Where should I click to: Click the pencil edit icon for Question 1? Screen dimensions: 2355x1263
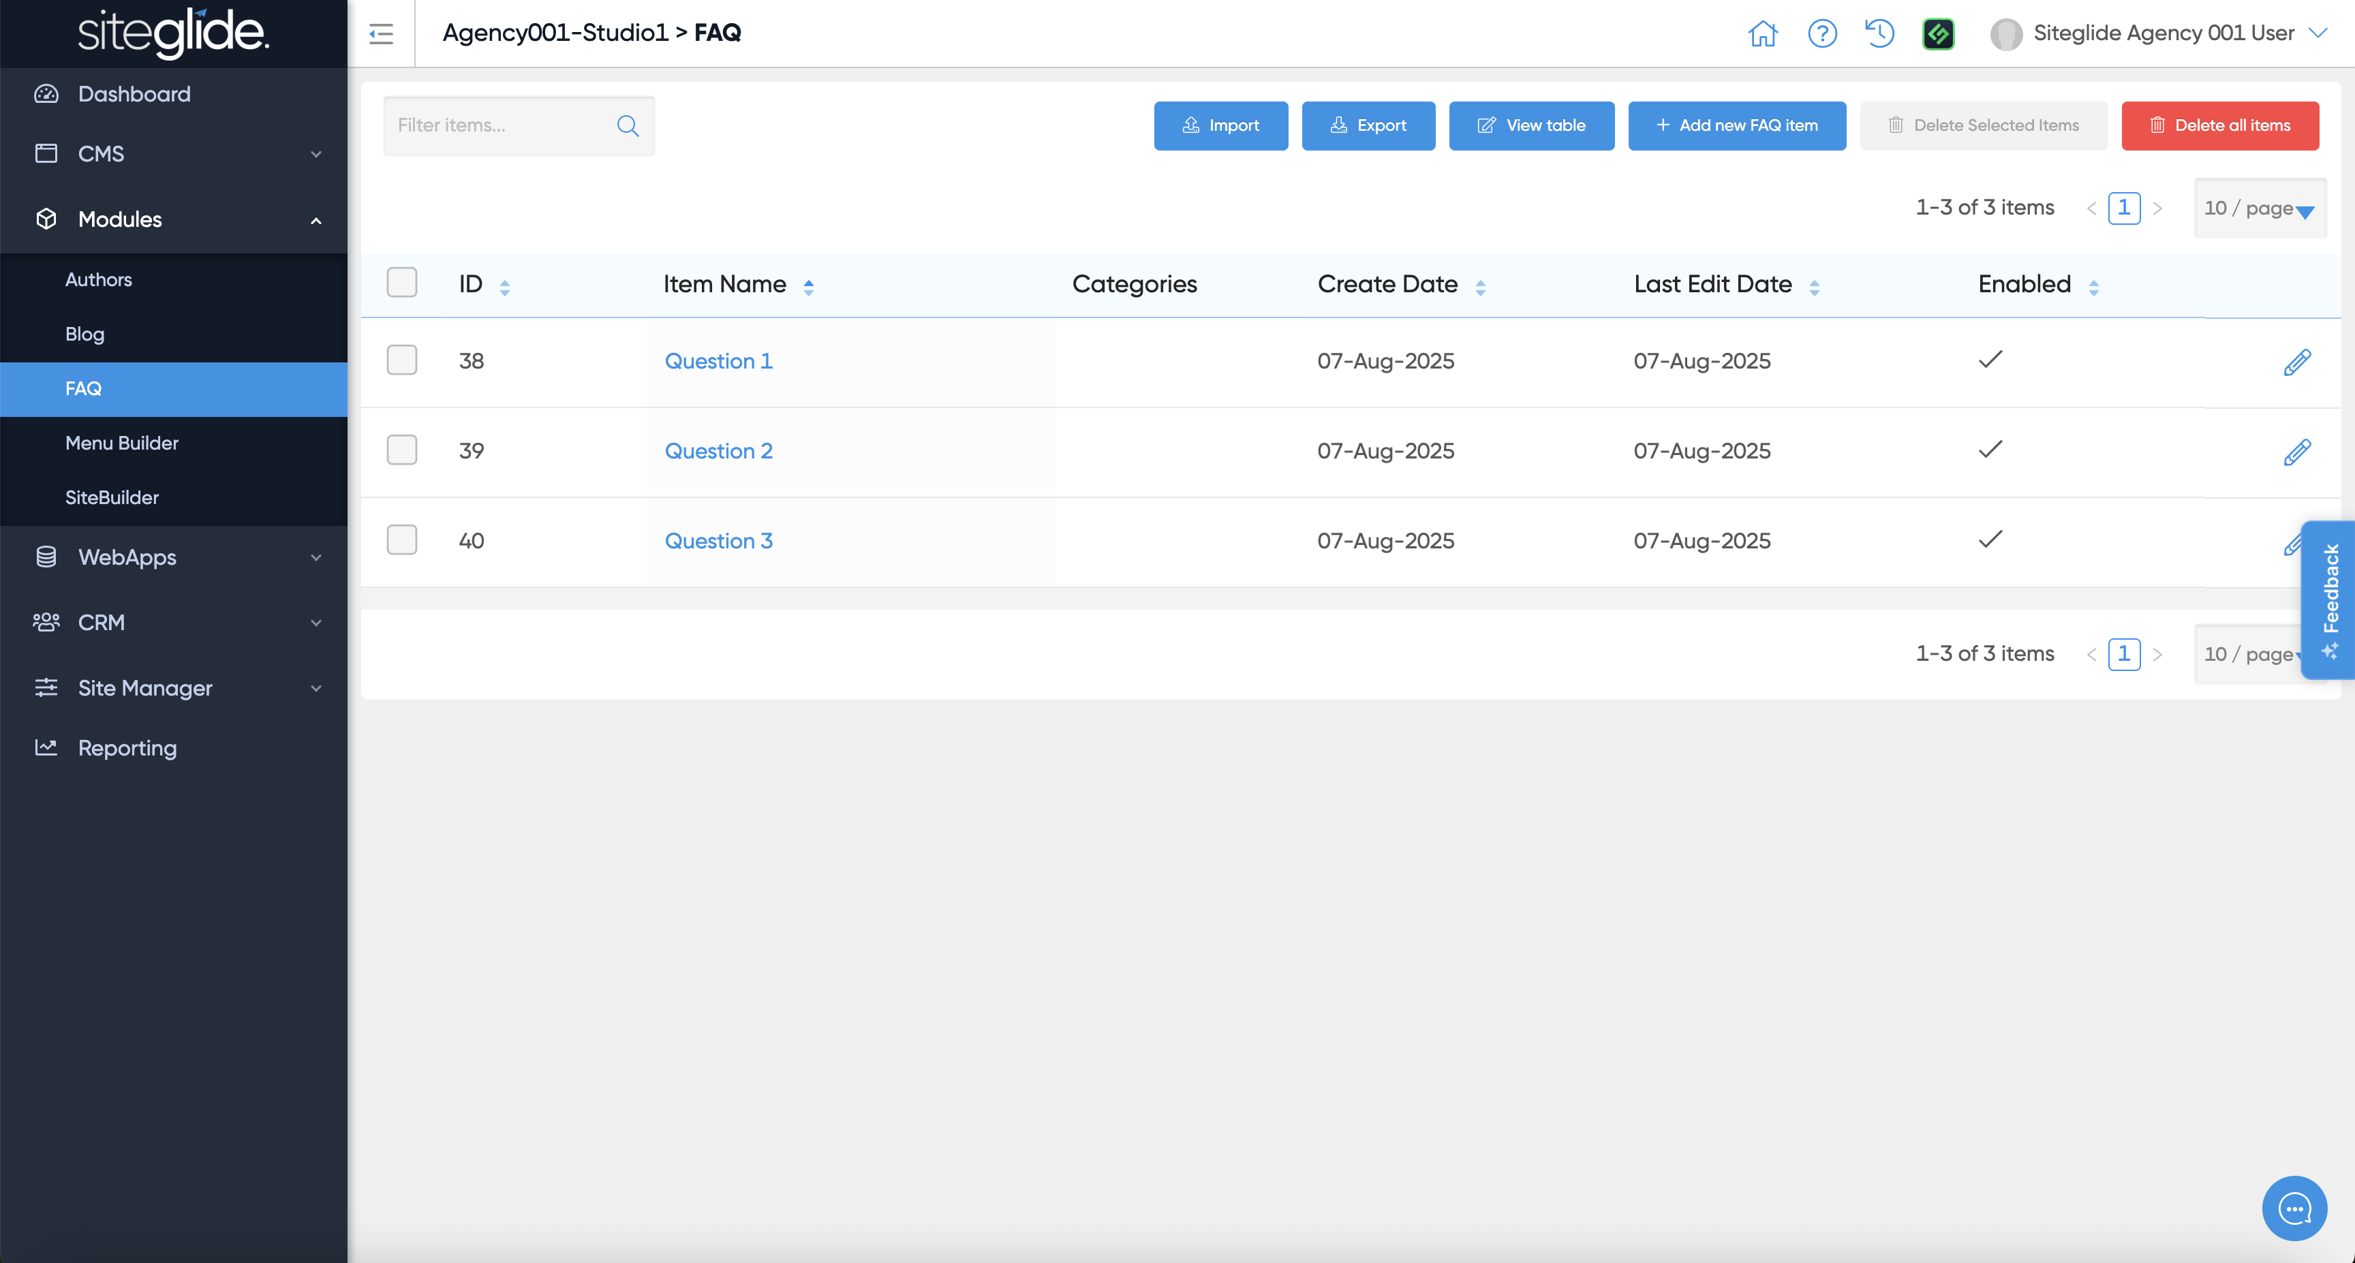pos(2296,362)
